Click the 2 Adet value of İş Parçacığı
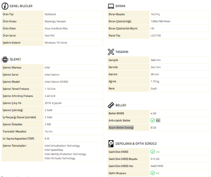Viewport: 211px width, 177px height. [48, 117]
